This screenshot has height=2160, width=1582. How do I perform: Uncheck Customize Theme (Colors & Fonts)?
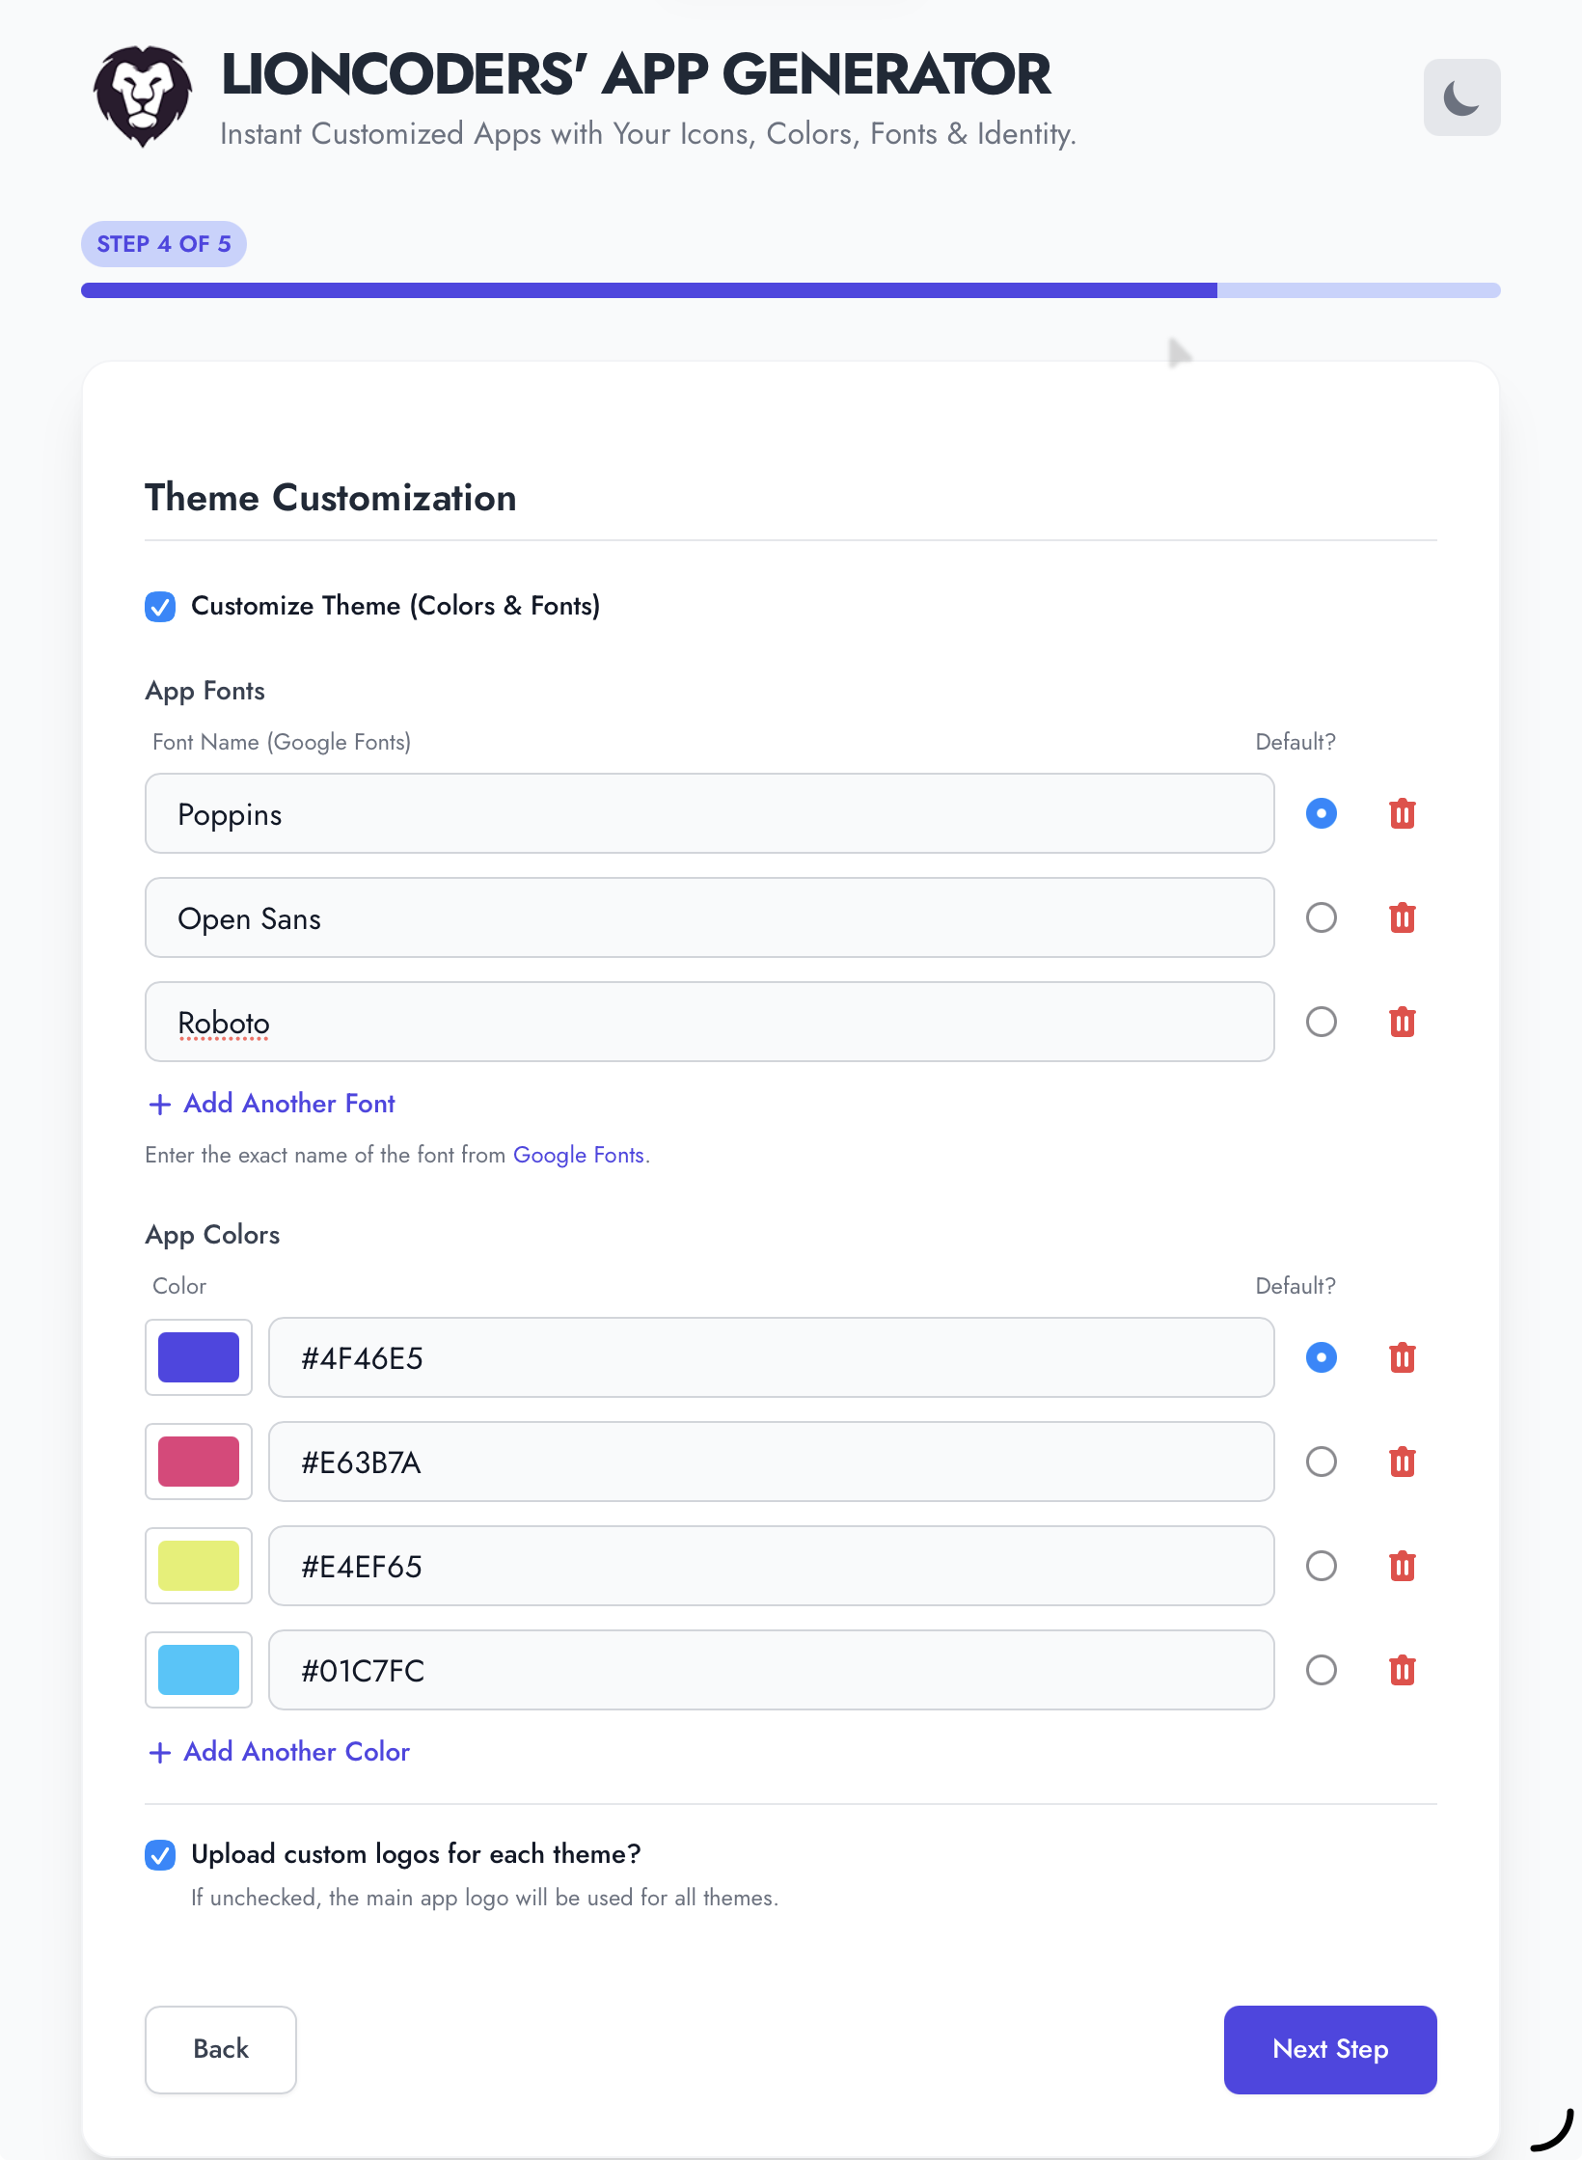pyautogui.click(x=160, y=606)
